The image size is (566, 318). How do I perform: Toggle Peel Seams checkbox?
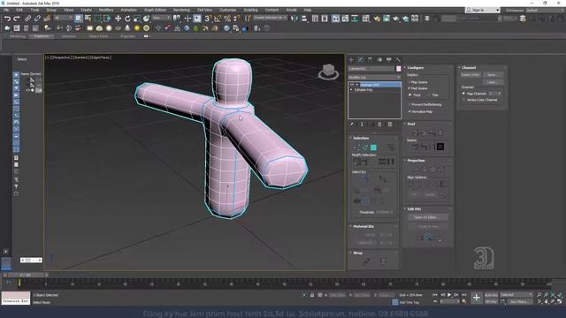tap(409, 88)
